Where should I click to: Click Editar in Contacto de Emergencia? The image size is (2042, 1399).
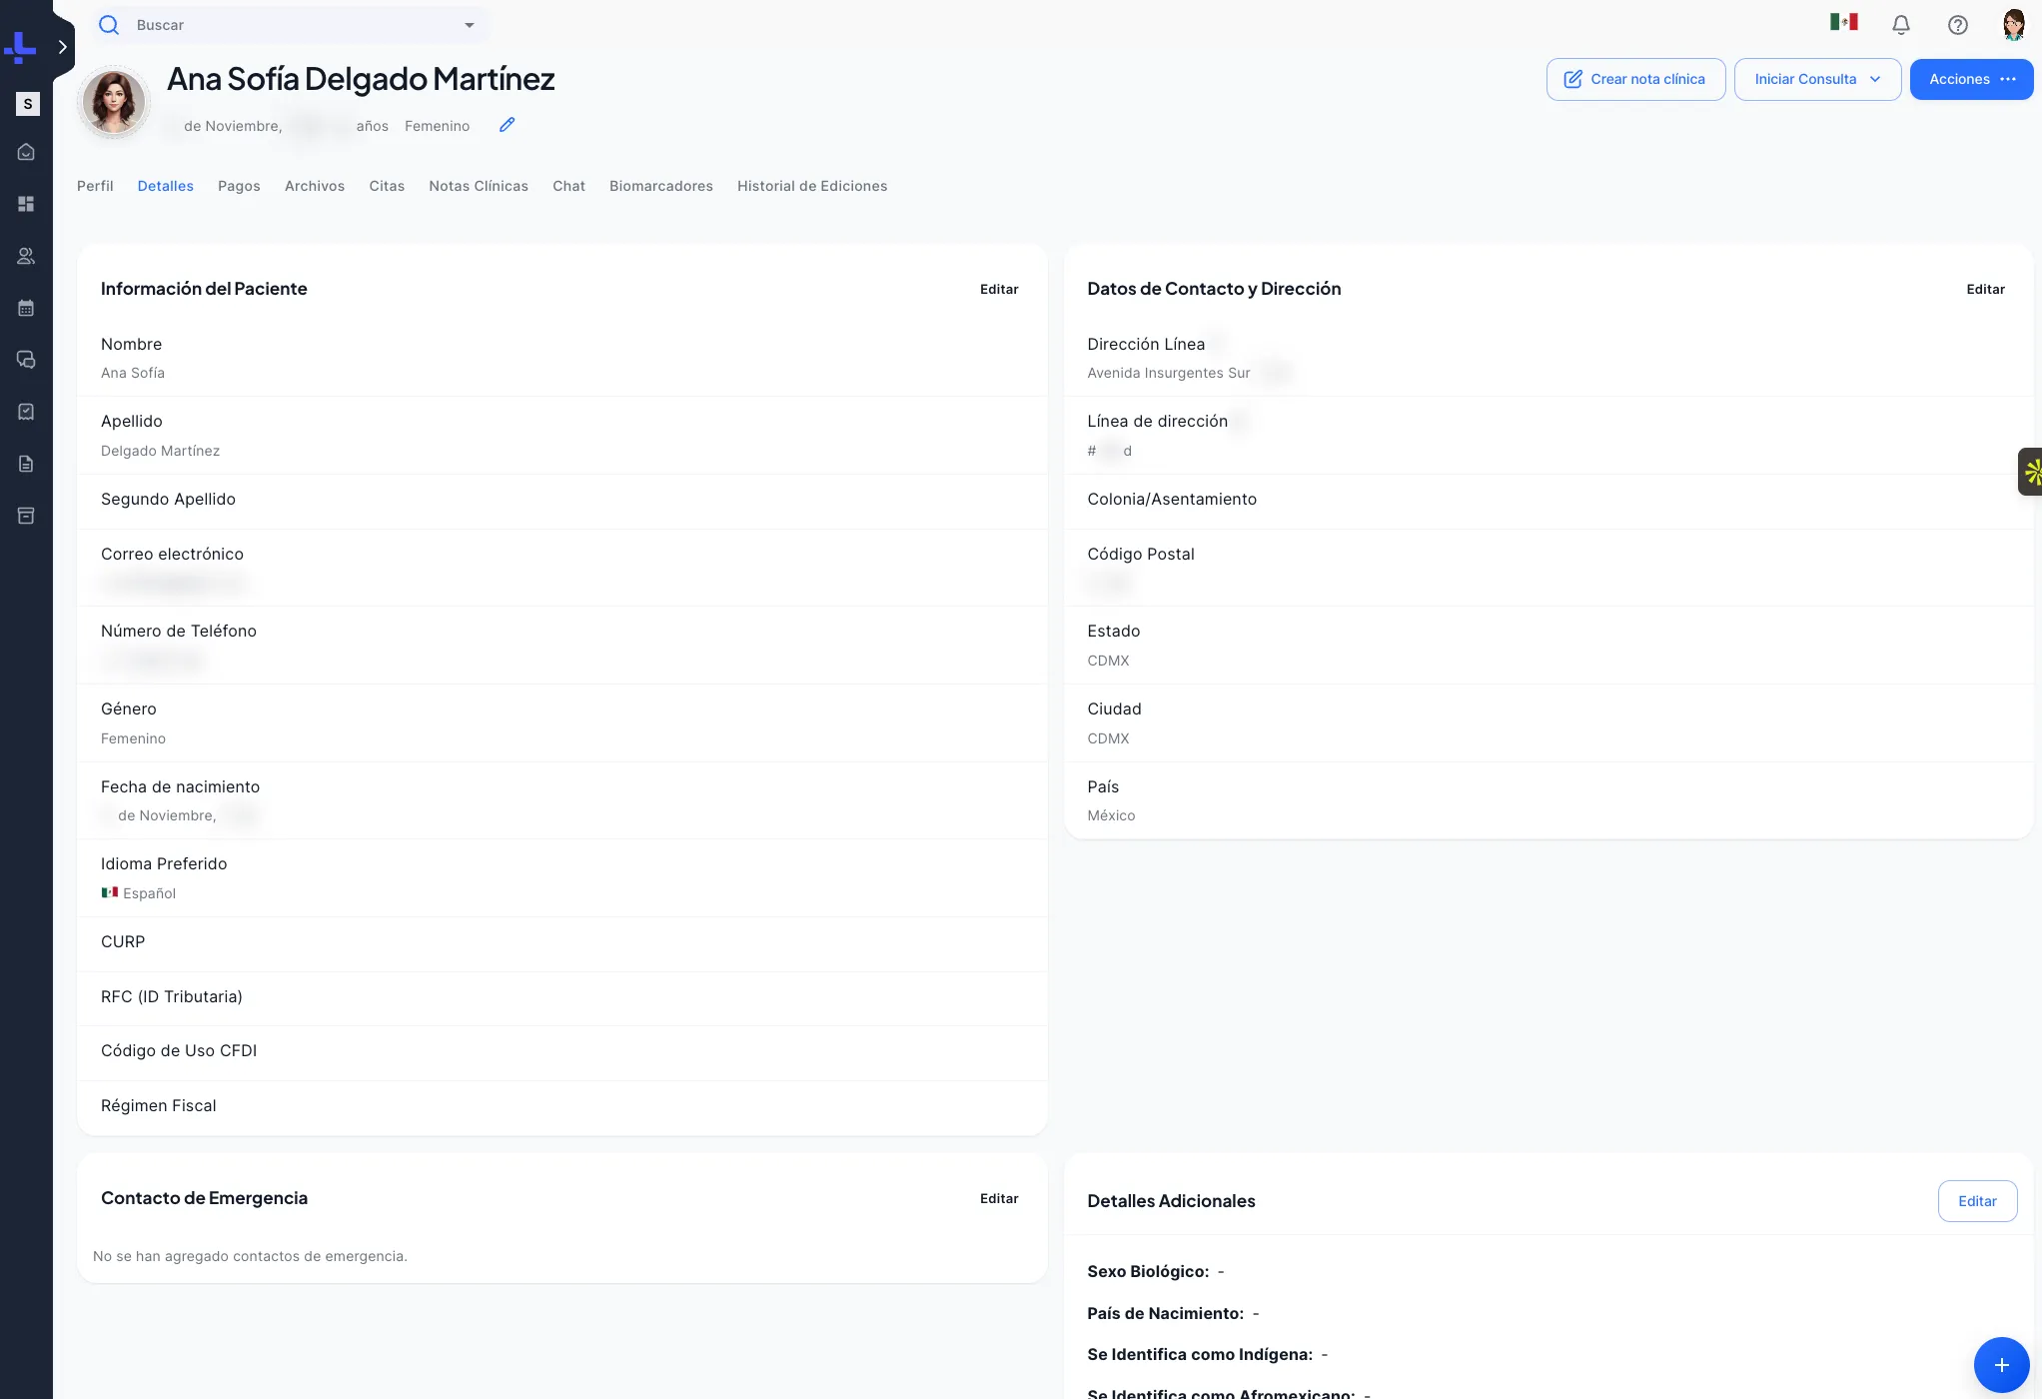(999, 1198)
